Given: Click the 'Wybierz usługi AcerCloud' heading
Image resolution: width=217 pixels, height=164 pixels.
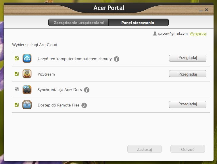Looking at the screenshot, I should click(x=34, y=45).
